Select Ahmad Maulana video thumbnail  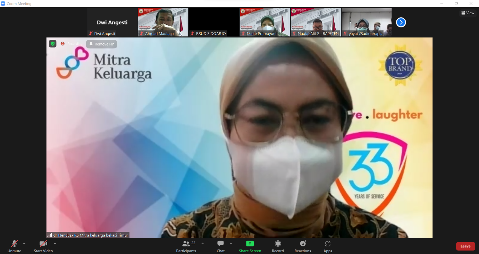coord(163,23)
